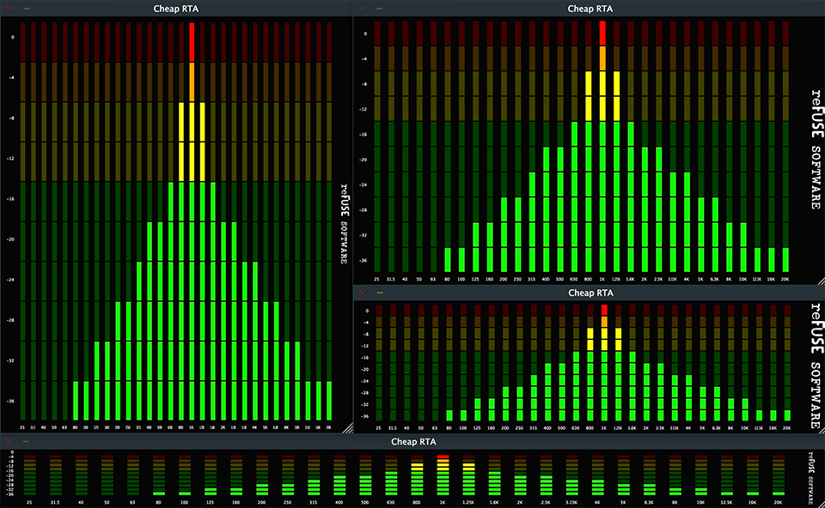
Task: Click the 25 Hz label in bottom strip window
Action: click(x=28, y=502)
